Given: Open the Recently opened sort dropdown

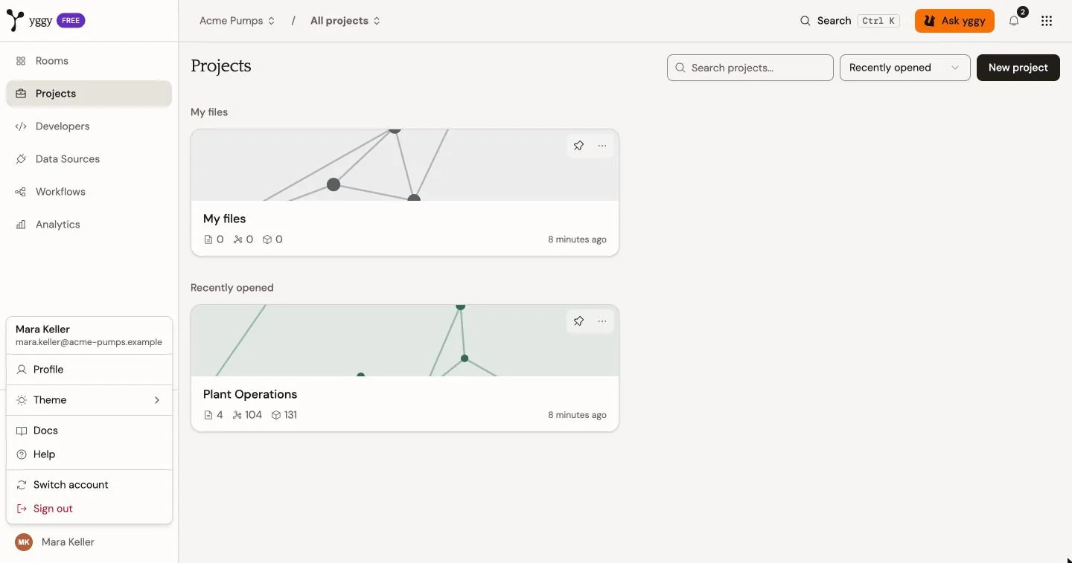Looking at the screenshot, I should click(x=905, y=68).
